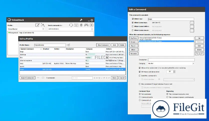209x121 pixels.
Task: Toggle listening with the headset icon
Action: pos(71,25)
